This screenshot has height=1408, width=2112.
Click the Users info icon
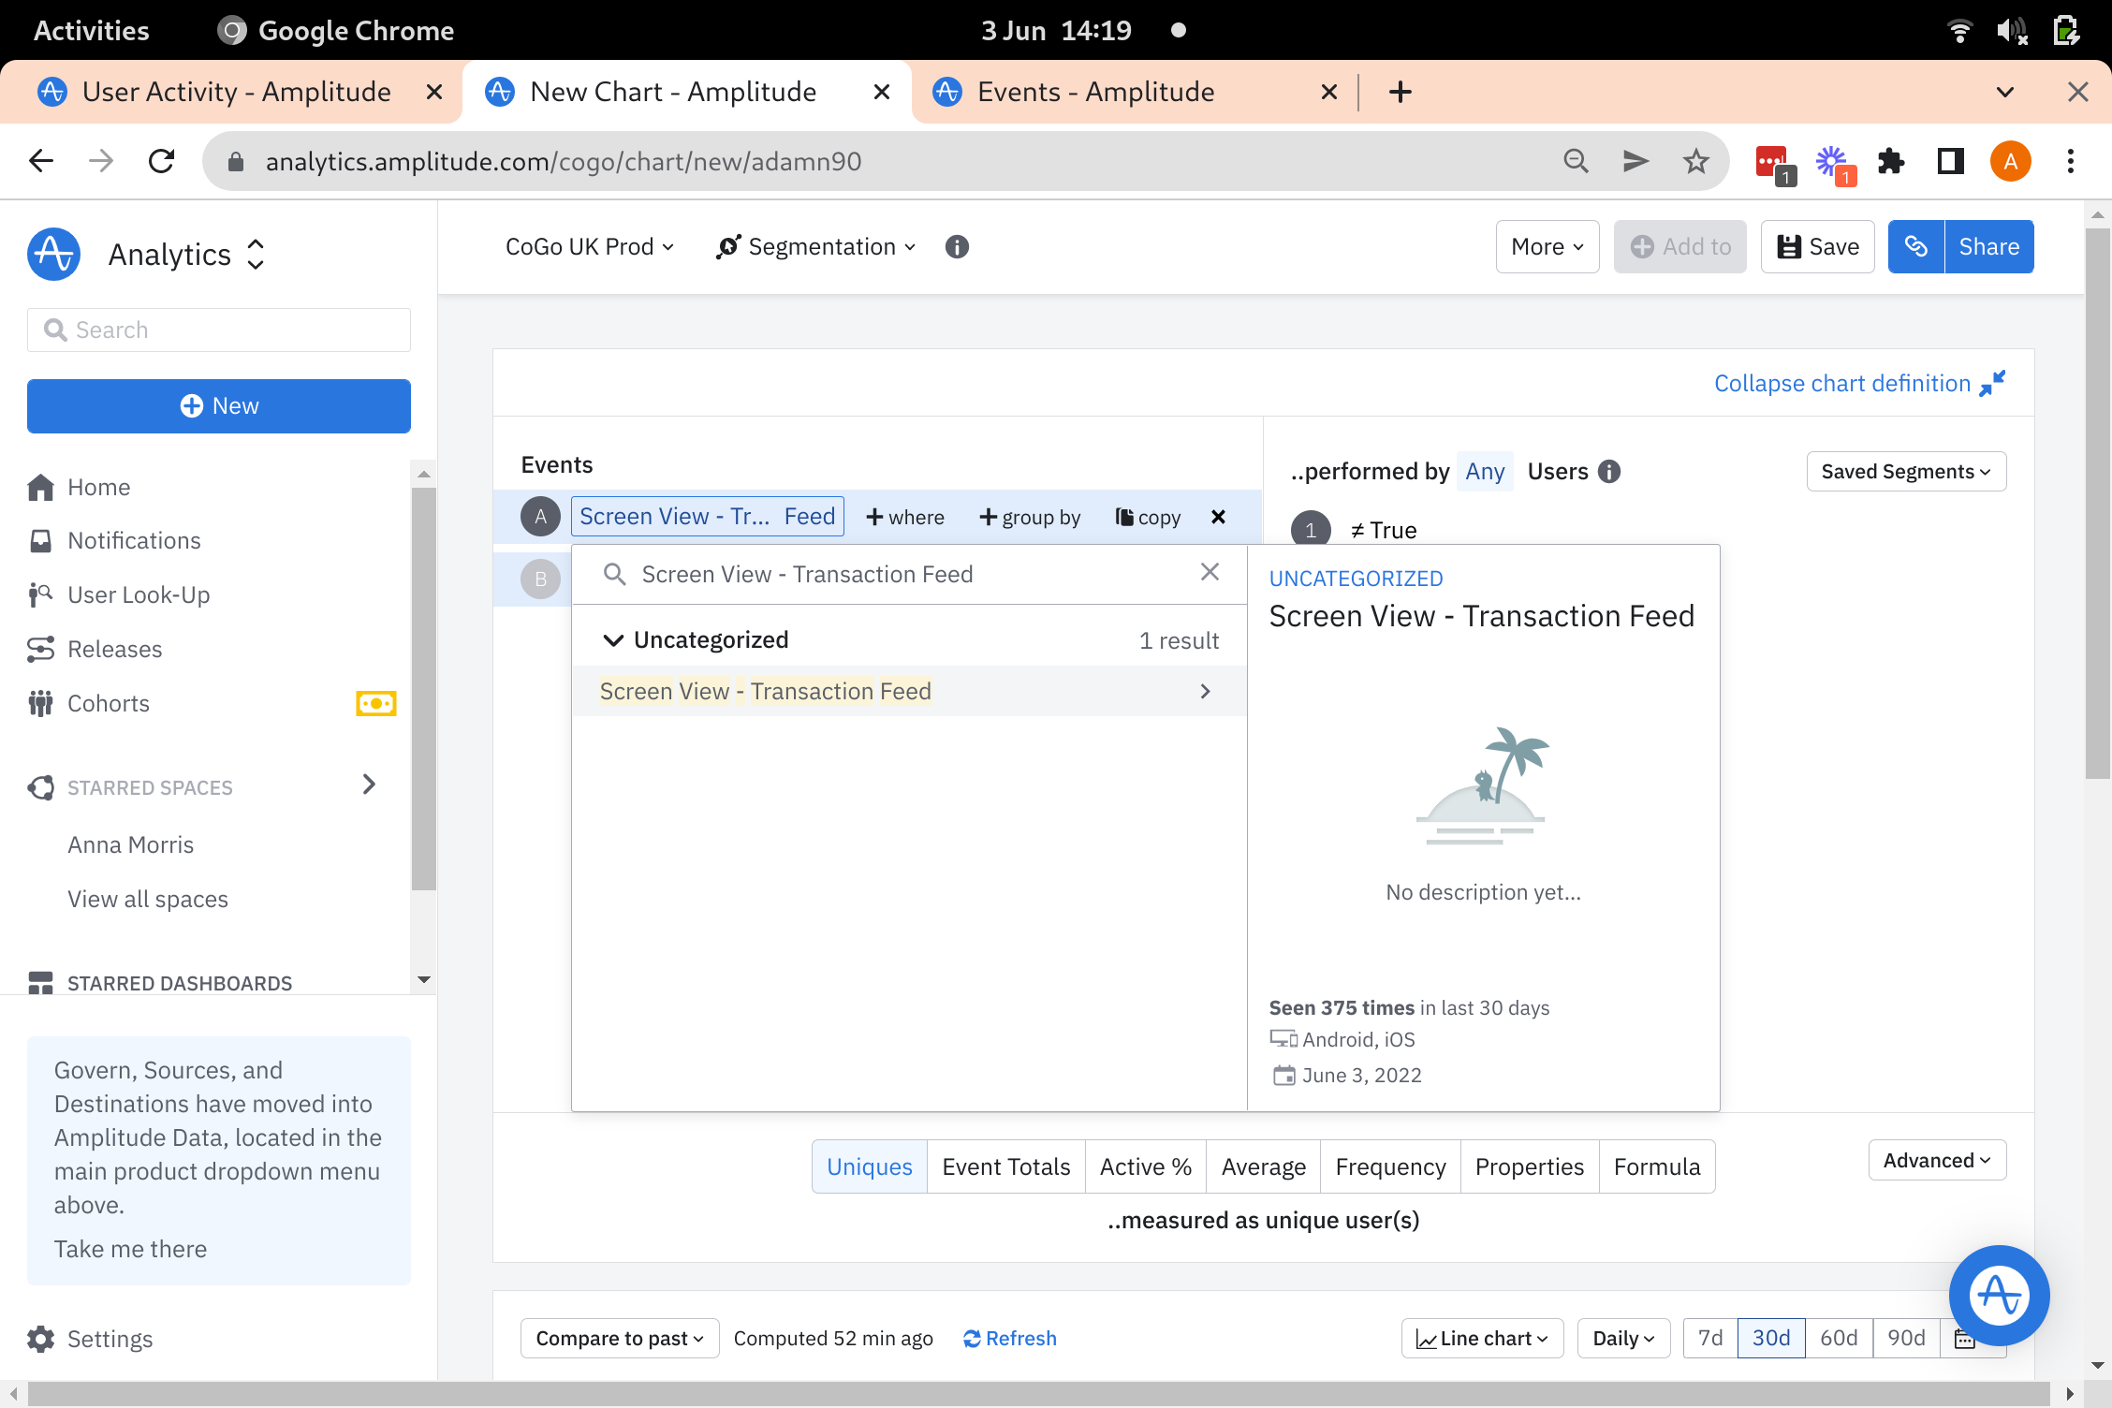click(x=1609, y=472)
